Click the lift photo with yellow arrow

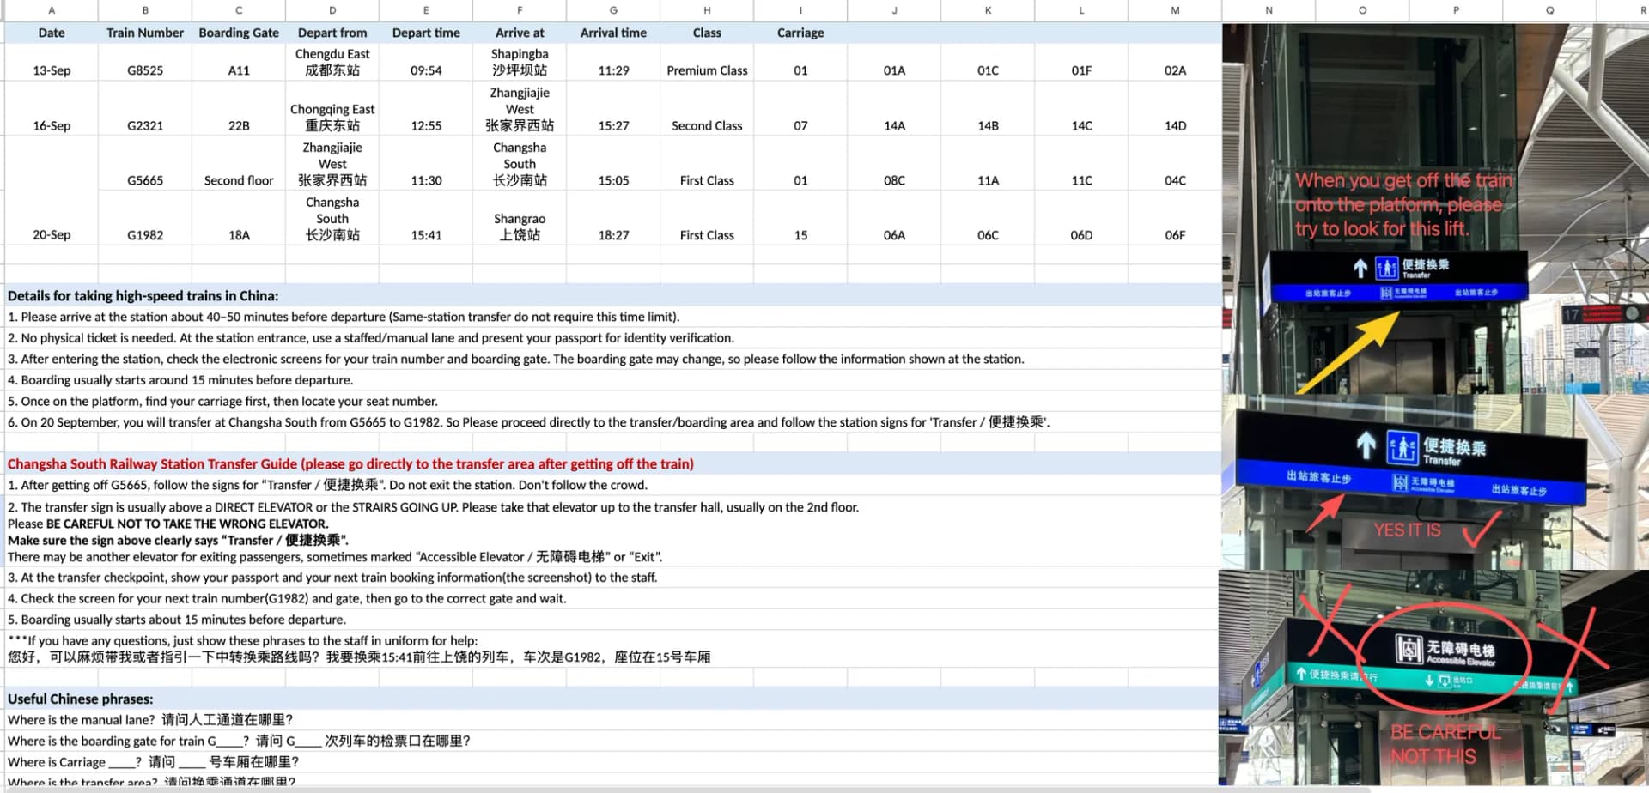click(x=1435, y=209)
